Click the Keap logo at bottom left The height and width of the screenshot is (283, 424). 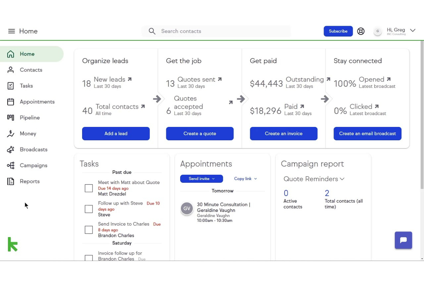(x=13, y=244)
